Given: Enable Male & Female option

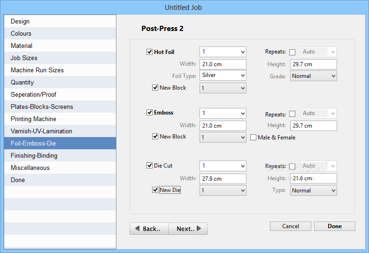Looking at the screenshot, I should coord(253,138).
